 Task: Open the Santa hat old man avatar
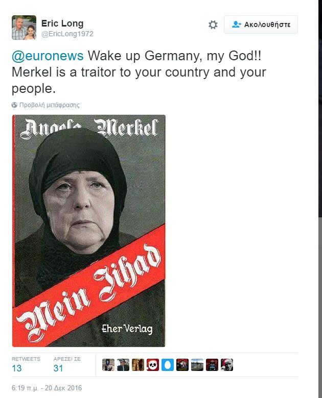coord(227,365)
